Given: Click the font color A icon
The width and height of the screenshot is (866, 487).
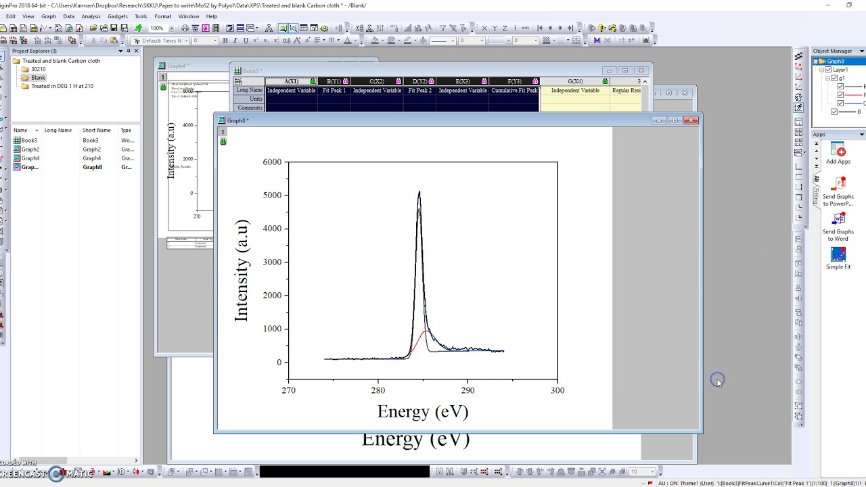Looking at the screenshot, I should 347,41.
